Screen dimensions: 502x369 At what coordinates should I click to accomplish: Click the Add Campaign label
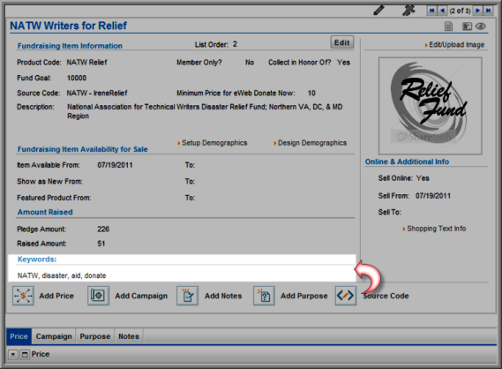[141, 296]
